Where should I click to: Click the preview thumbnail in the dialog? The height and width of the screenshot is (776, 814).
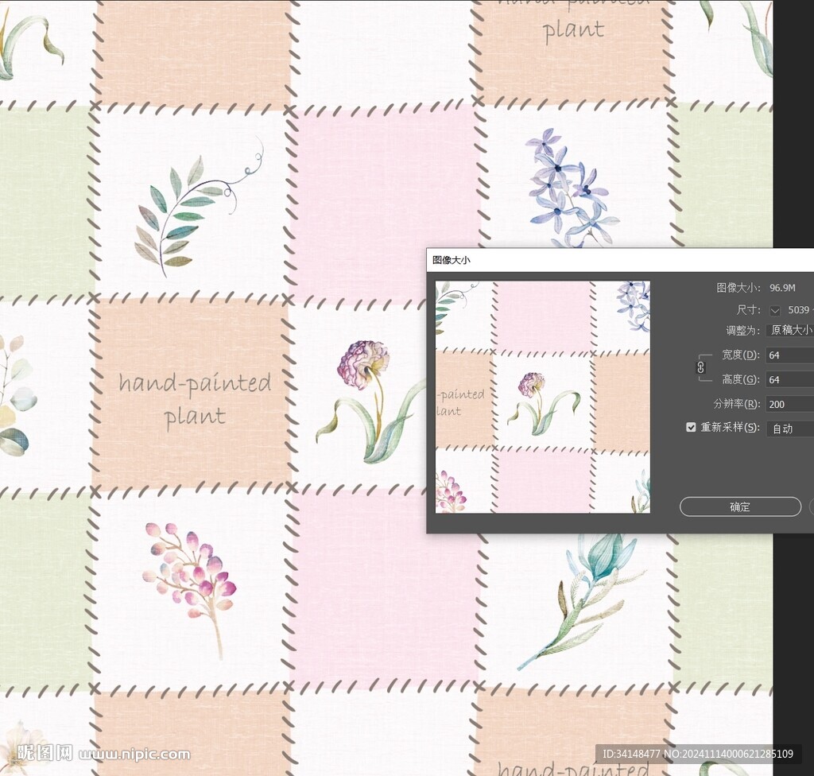542,397
